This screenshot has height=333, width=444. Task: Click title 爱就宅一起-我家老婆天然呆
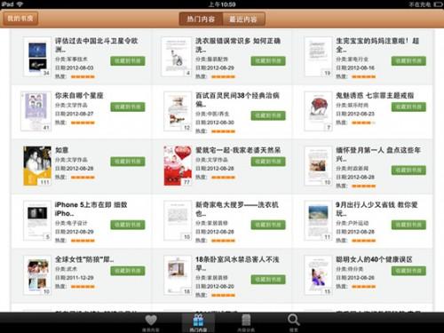coord(238,150)
